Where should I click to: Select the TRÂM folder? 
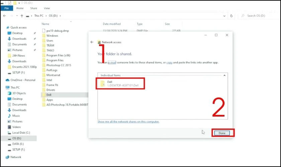48,45
